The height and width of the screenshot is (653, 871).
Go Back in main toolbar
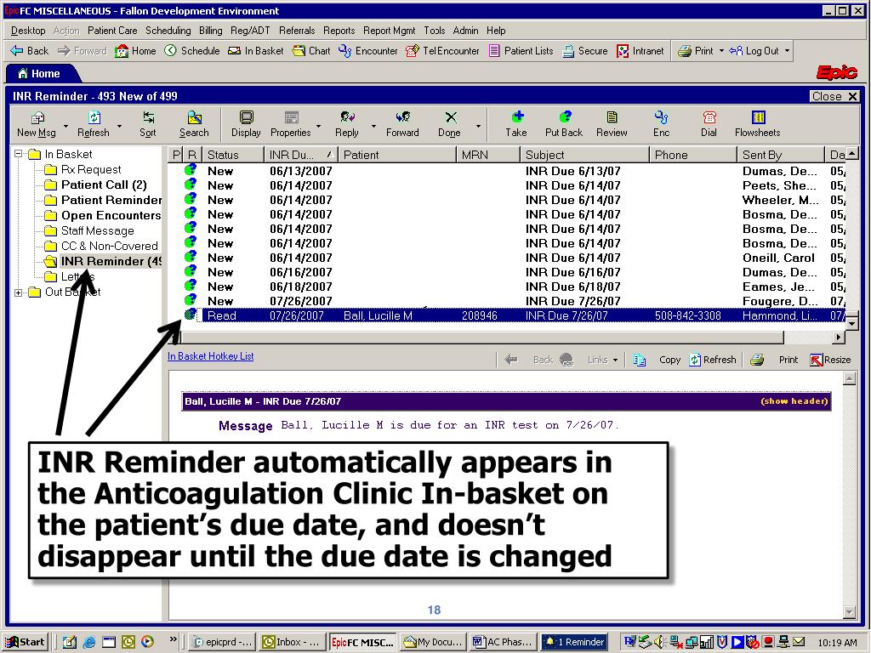point(30,50)
